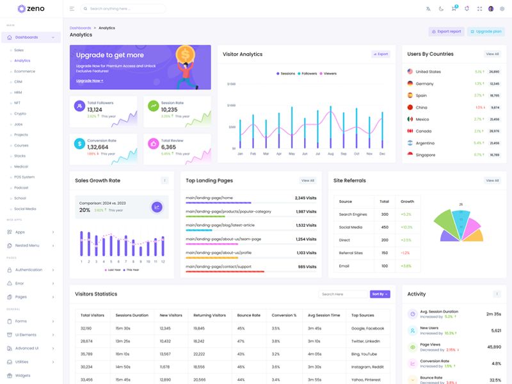Collapse the Dashboards sidebar section
This screenshot has width=512, height=384.
31,38
